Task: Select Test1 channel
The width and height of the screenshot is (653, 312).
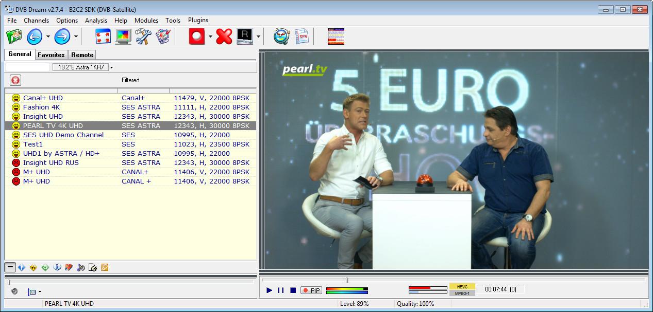Action: coord(130,144)
